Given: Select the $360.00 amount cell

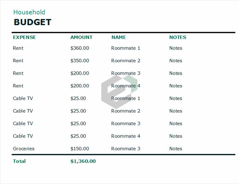Looking at the screenshot, I should 80,48.
